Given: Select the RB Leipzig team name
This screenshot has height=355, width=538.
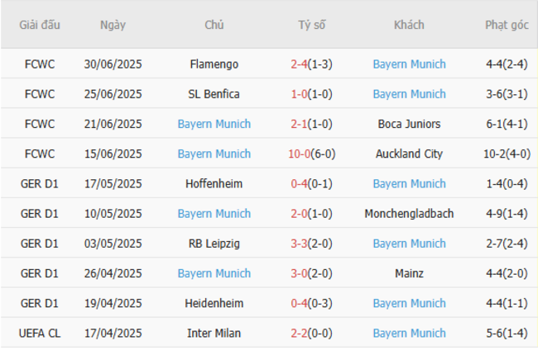Looking at the screenshot, I should (x=214, y=244).
